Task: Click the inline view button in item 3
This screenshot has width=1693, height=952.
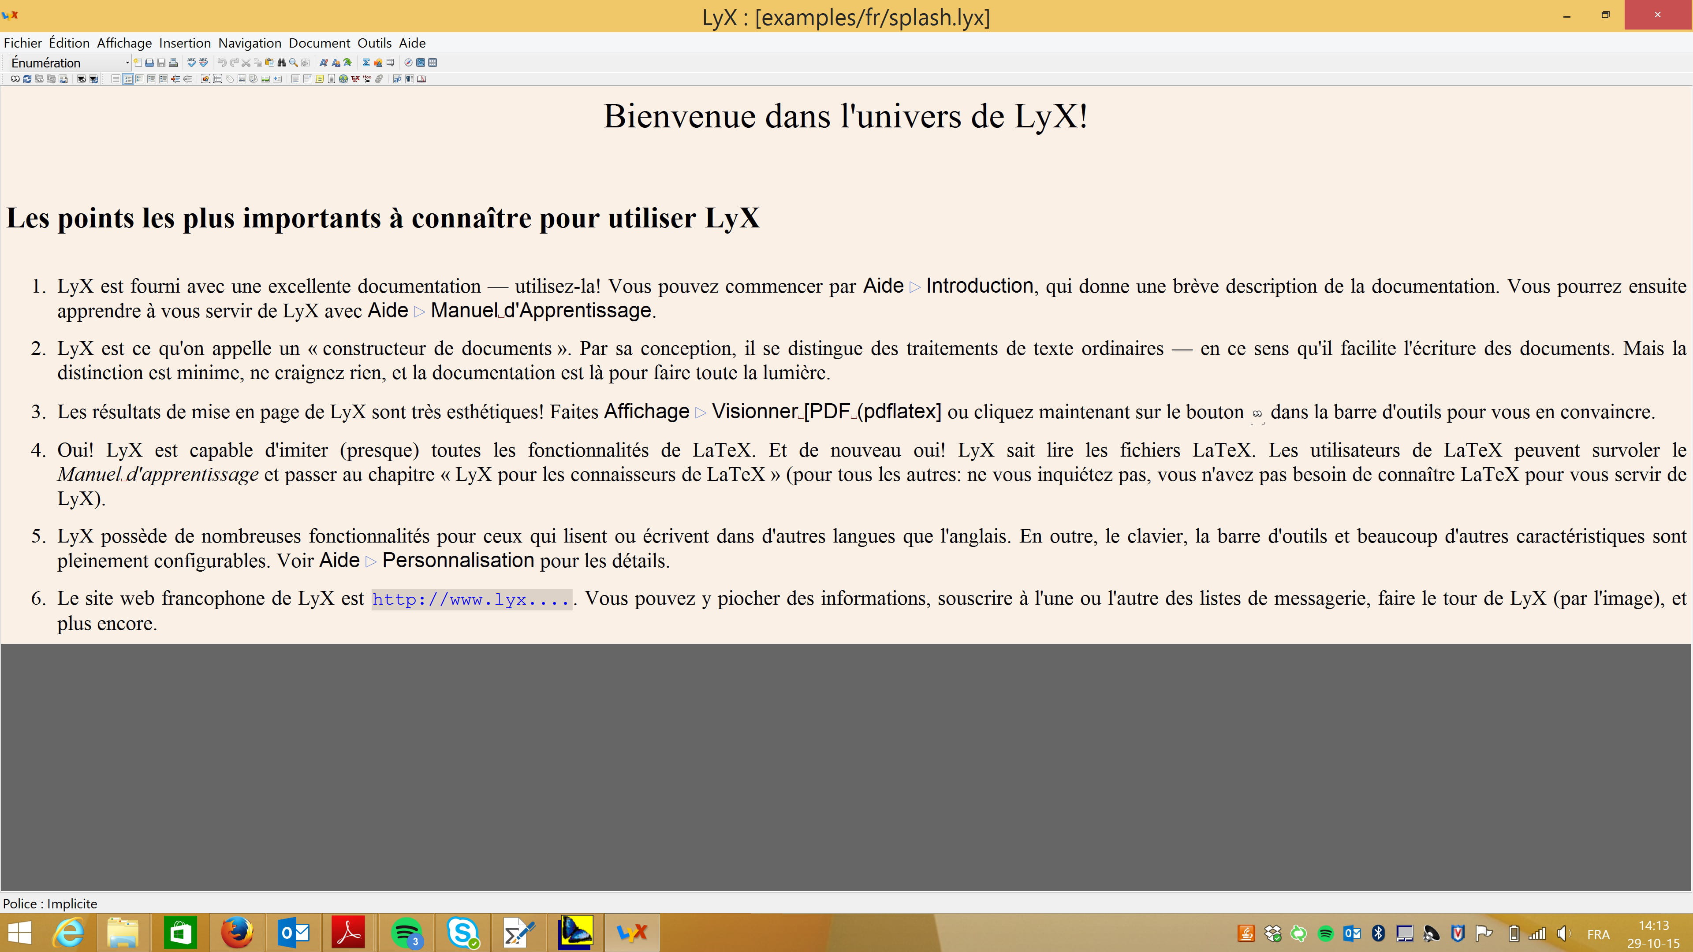Action: pos(1257,414)
